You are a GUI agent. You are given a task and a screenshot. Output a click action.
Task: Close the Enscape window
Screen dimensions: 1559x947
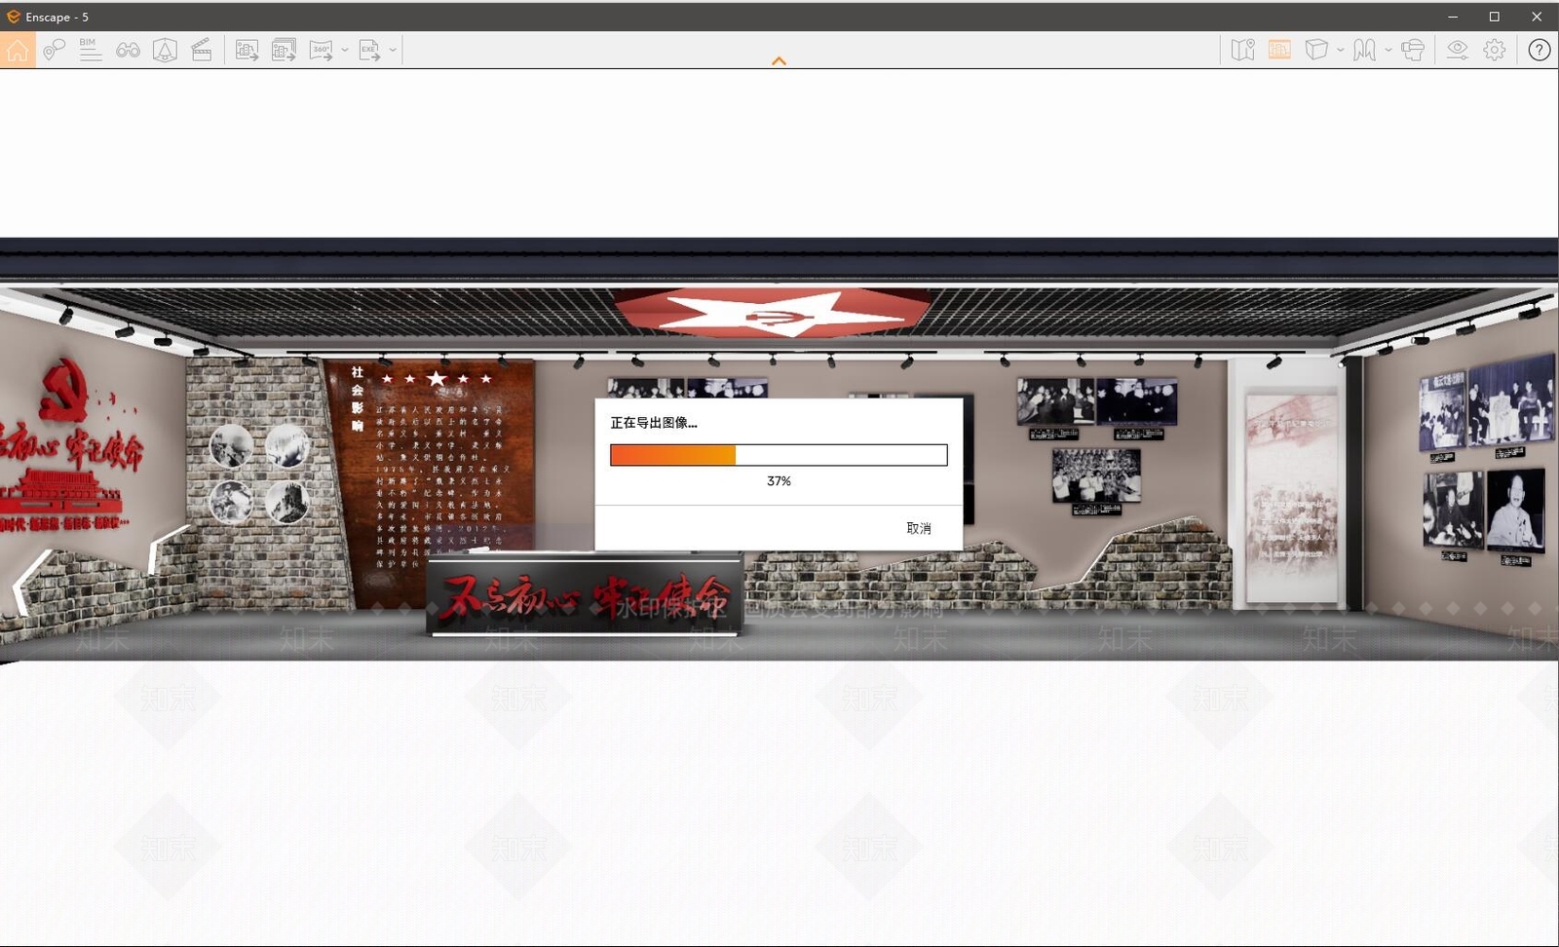point(1537,17)
